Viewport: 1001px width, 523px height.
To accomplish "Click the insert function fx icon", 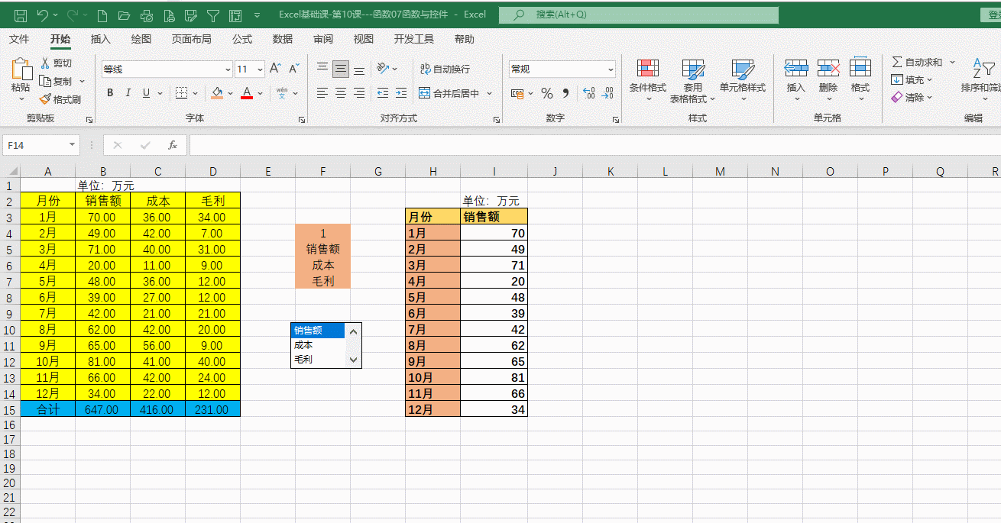I will click(173, 145).
